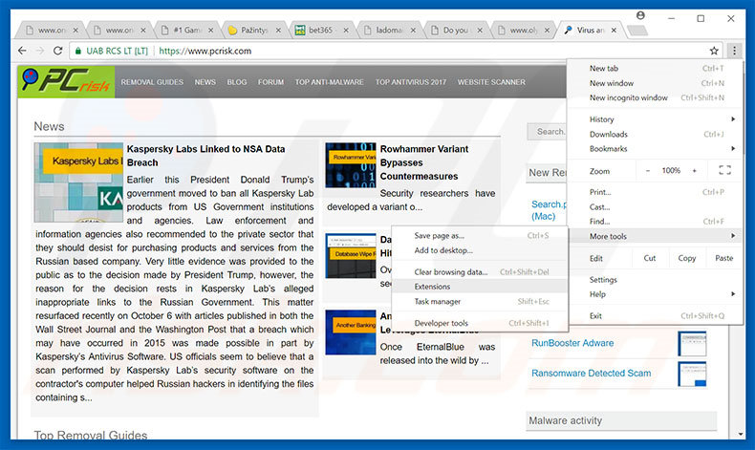Open the RunBooster Adware link
Viewport: 755px width, 450px height.
coord(572,343)
